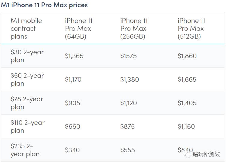
Task: Select the "M1 mobile contract plans" column header
Action: (26, 29)
